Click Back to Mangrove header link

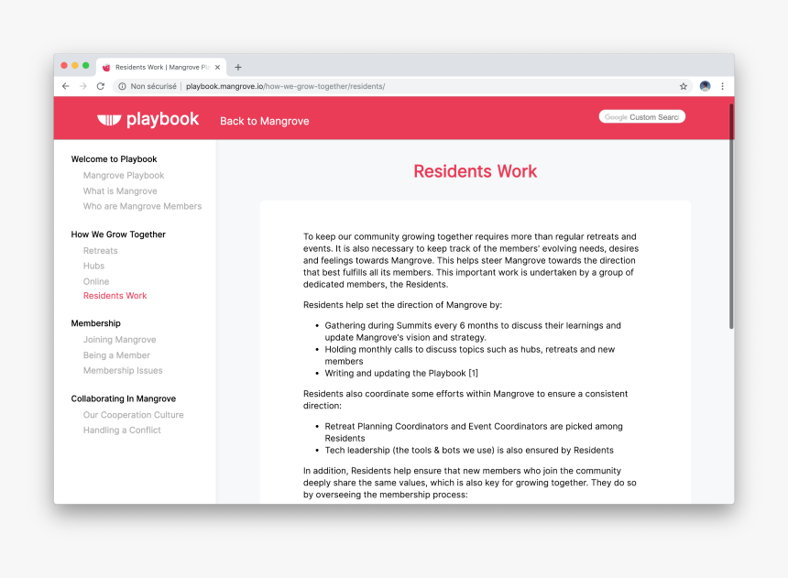(264, 121)
